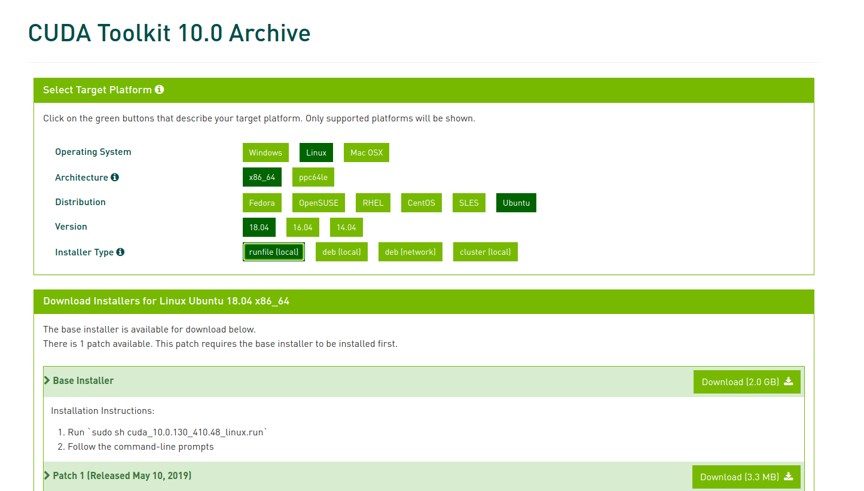Select deb (local) installer type

pyautogui.click(x=341, y=252)
